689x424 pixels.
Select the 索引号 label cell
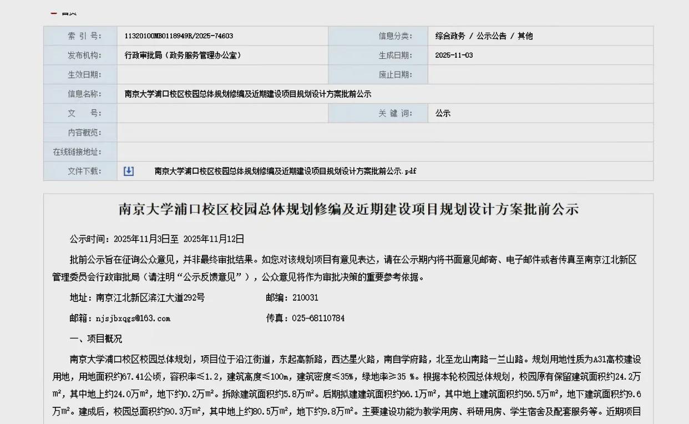pos(80,36)
